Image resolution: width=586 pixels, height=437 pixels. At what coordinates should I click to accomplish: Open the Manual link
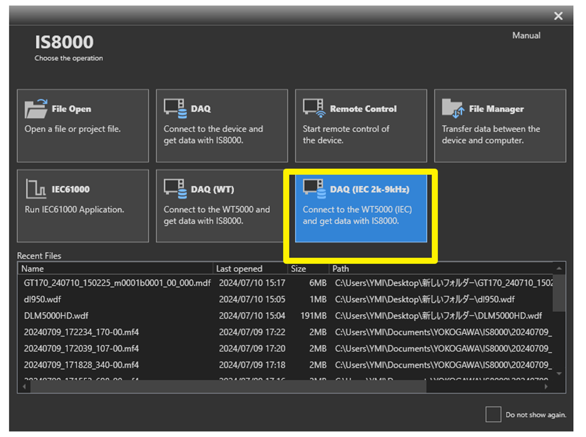point(526,36)
